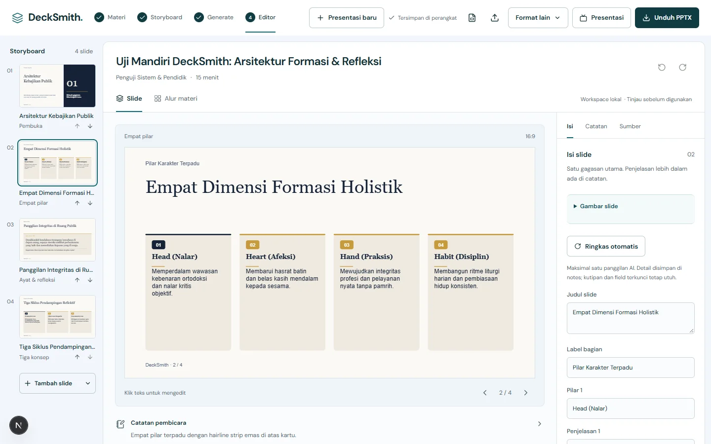Open the Sumber tab
The image size is (711, 444).
(x=630, y=126)
